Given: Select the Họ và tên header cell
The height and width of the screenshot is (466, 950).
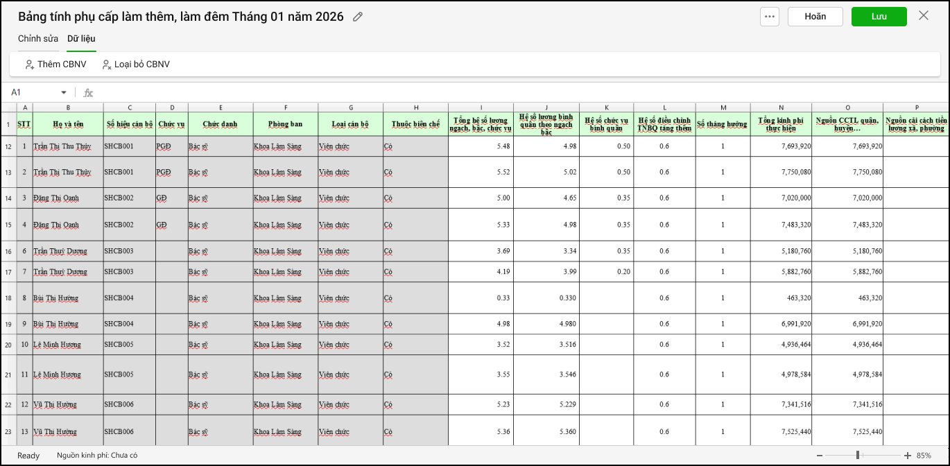Looking at the screenshot, I should 68,124.
